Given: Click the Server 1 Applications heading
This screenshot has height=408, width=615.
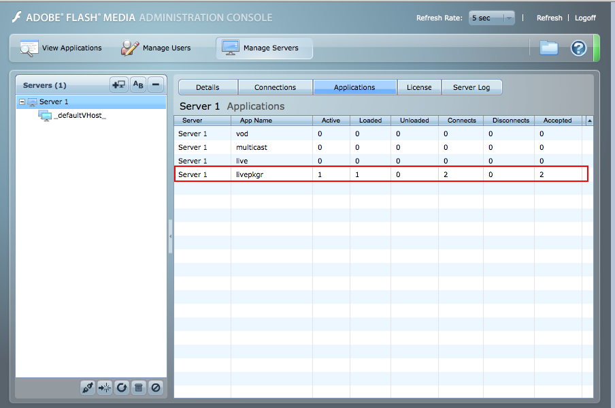Looking at the screenshot, I should [x=232, y=106].
